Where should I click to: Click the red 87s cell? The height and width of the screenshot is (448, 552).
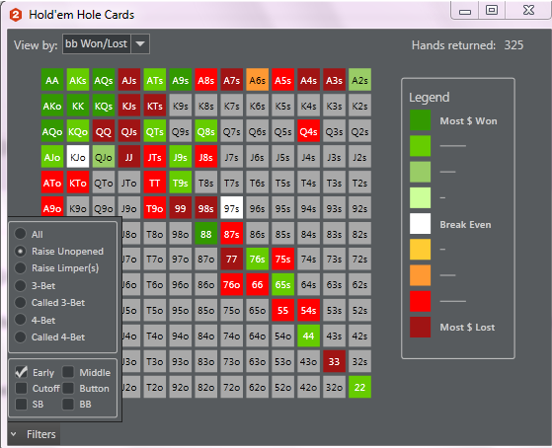tap(232, 234)
